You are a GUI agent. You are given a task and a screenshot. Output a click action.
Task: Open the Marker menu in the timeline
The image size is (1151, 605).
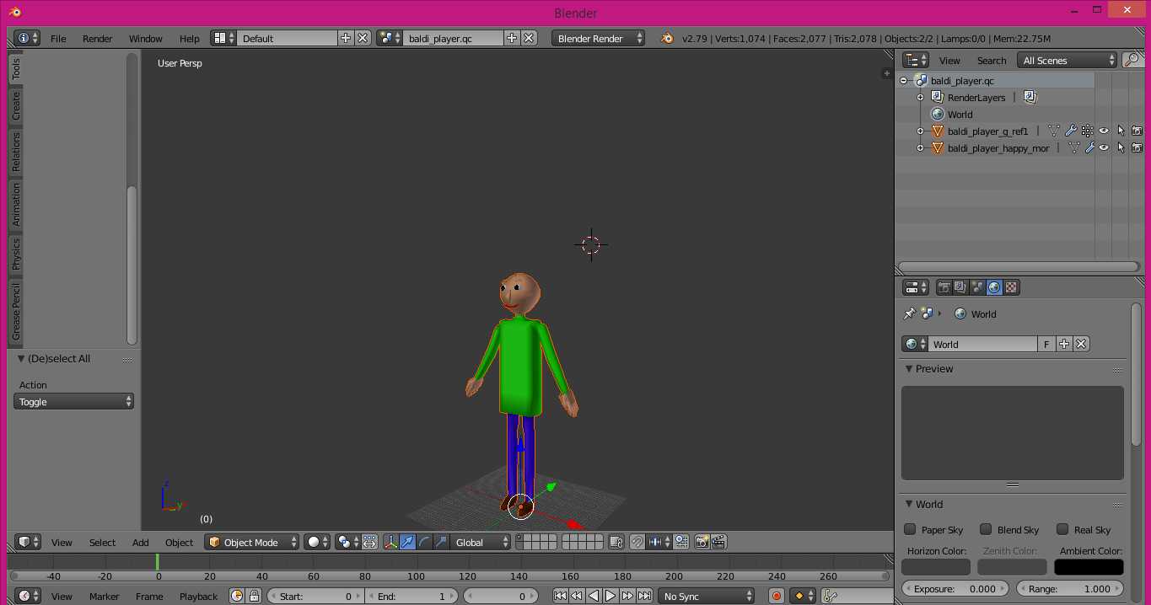(x=104, y=596)
